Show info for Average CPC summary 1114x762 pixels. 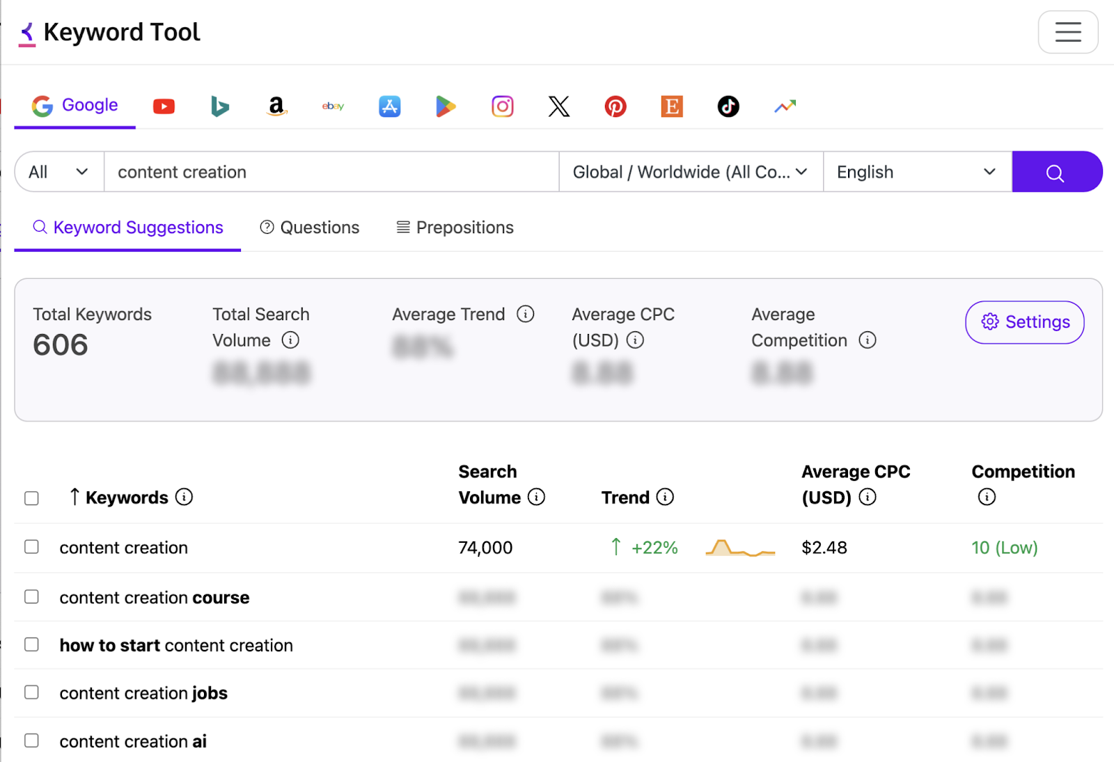pos(635,340)
